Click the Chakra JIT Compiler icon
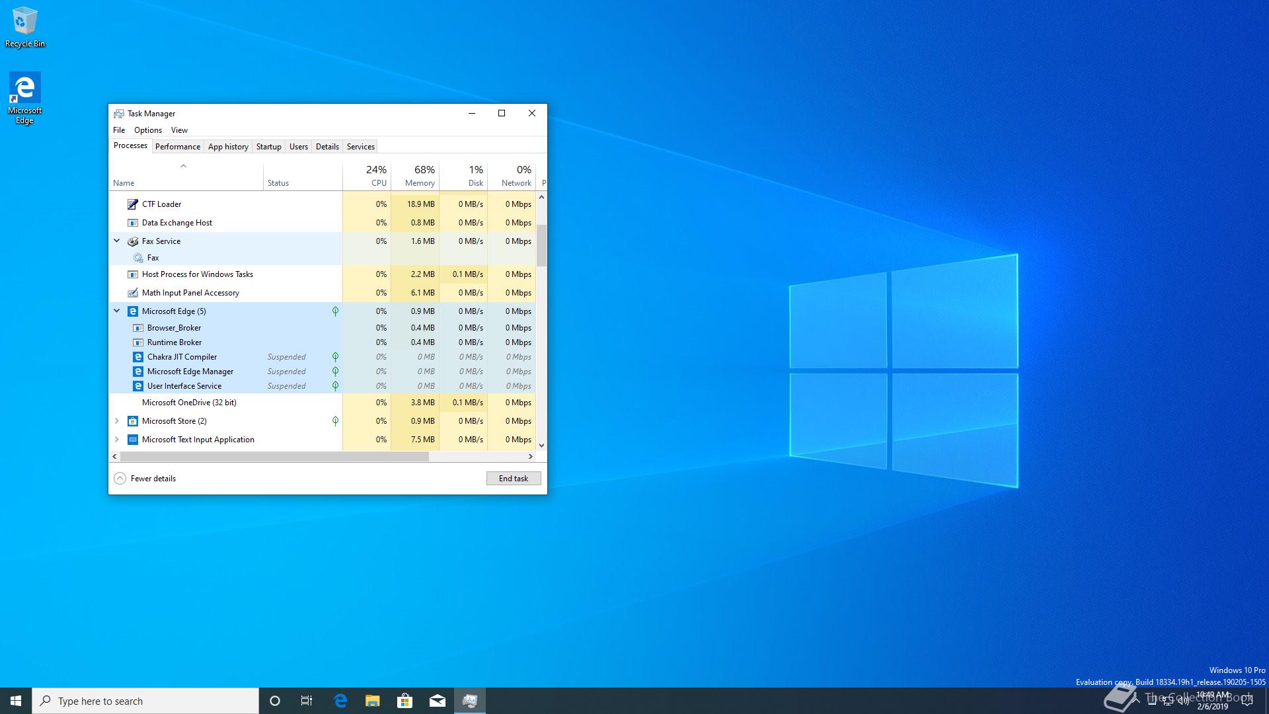Screen dimensions: 1269x714 click(138, 357)
